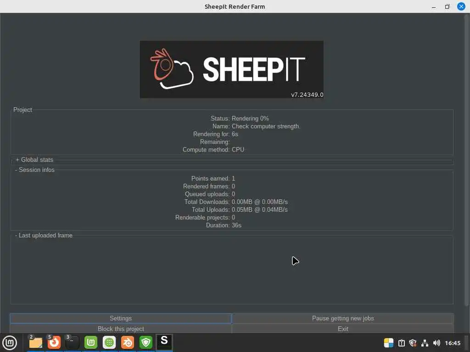Click the SheepIt taskbar icon
This screenshot has height=352, width=470.
click(x=164, y=342)
